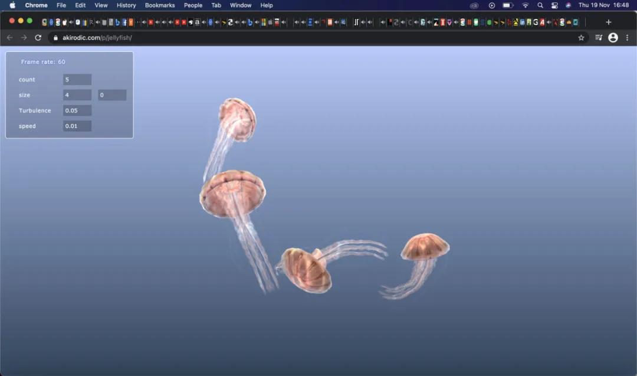Open the Bookmarks menu
Viewport: 637px width, 376px height.
160,5
